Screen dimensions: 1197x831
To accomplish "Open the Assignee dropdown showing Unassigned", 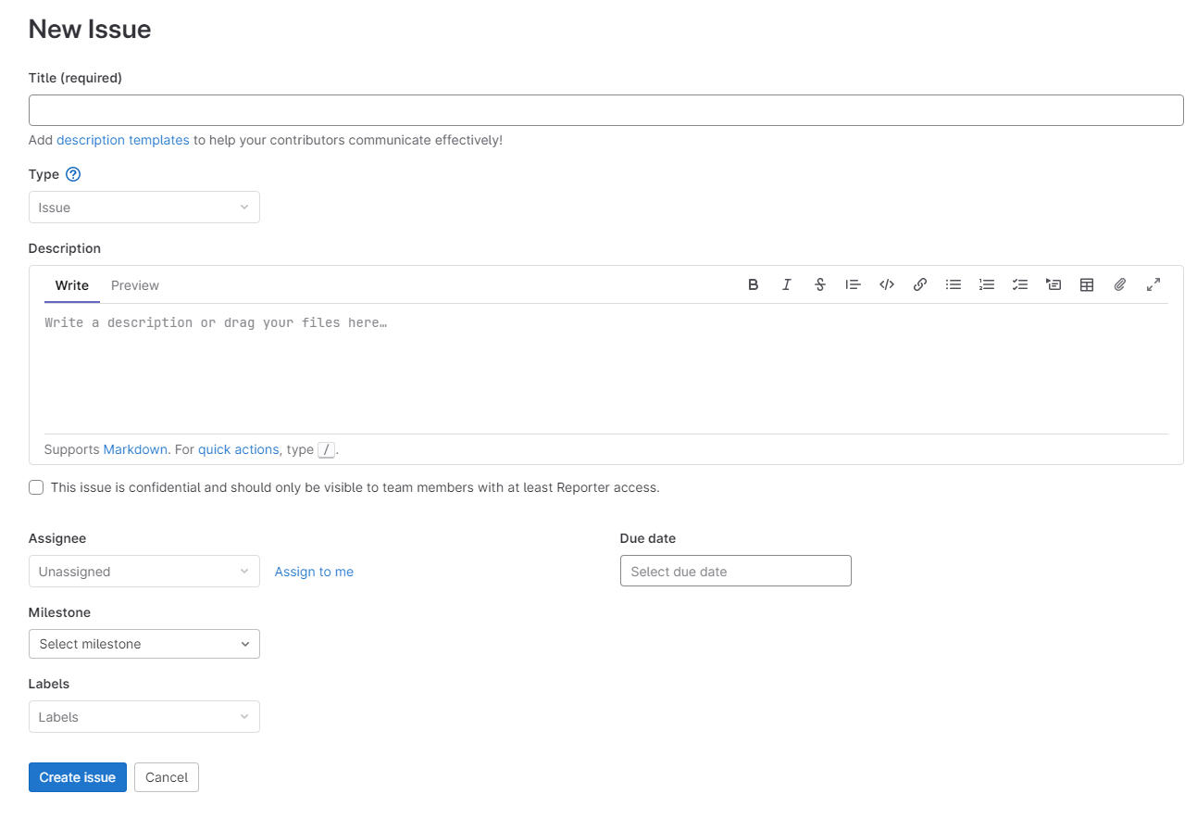I will tap(144, 572).
